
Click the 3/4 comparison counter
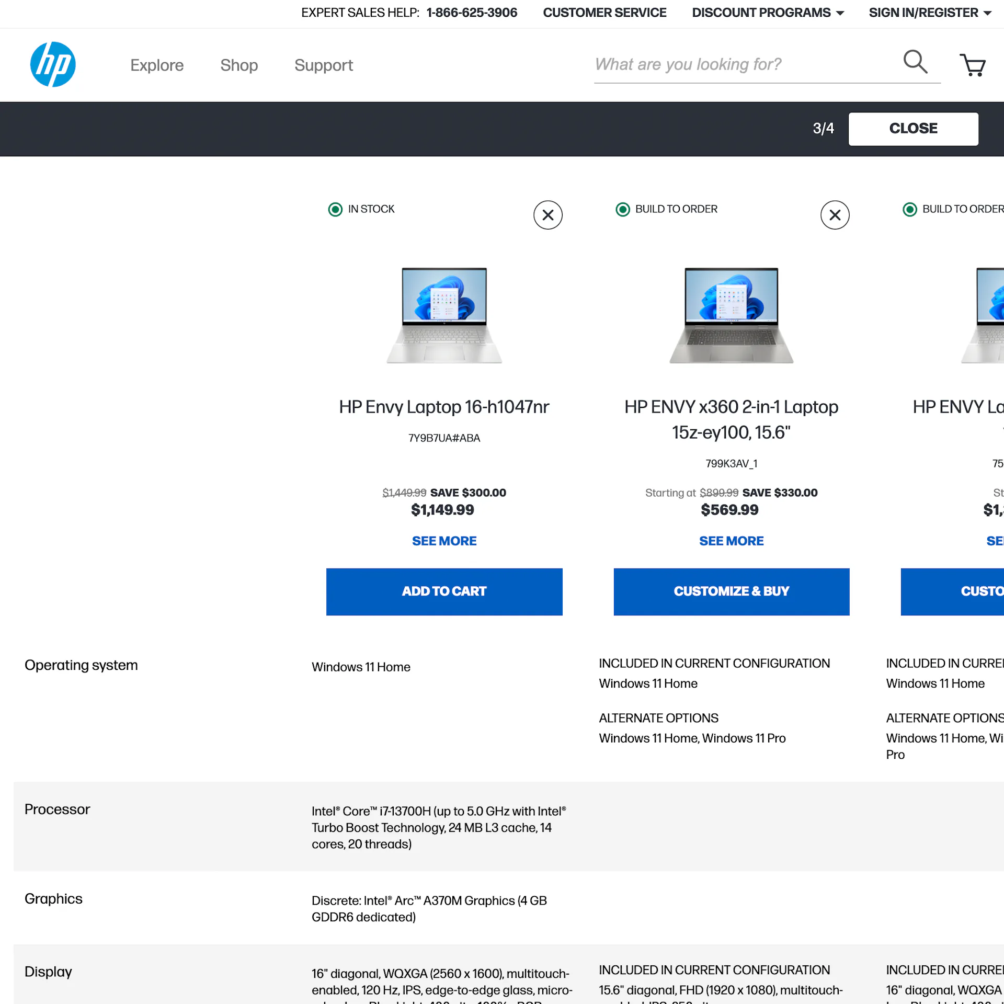(x=823, y=129)
